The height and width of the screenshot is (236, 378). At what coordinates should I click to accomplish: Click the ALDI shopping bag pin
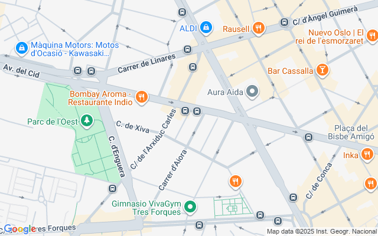click(x=206, y=28)
